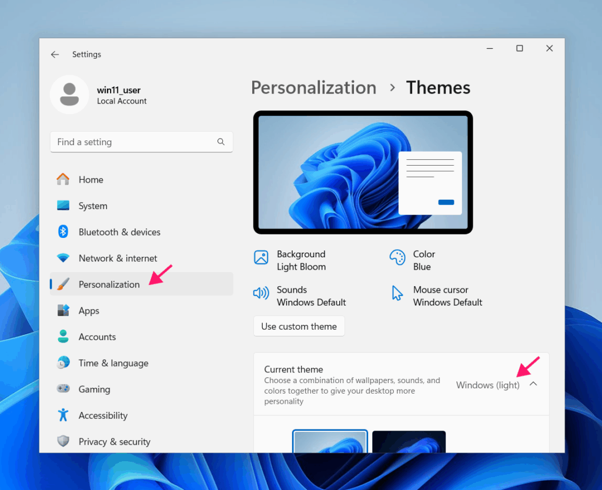Image resolution: width=602 pixels, height=490 pixels.
Task: Open Accessibility settings
Action: coord(141,415)
